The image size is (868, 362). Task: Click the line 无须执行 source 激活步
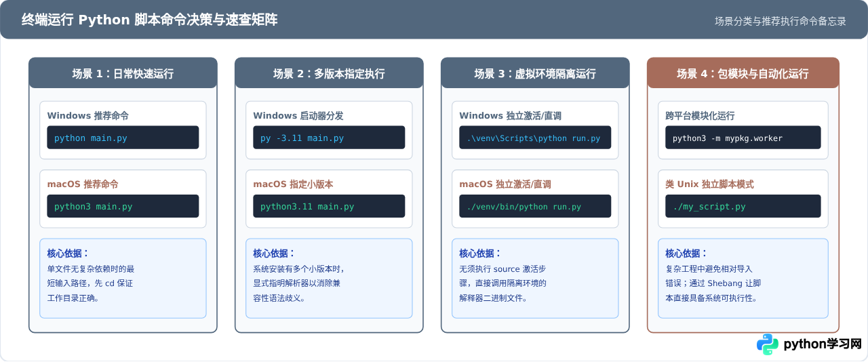click(503, 268)
